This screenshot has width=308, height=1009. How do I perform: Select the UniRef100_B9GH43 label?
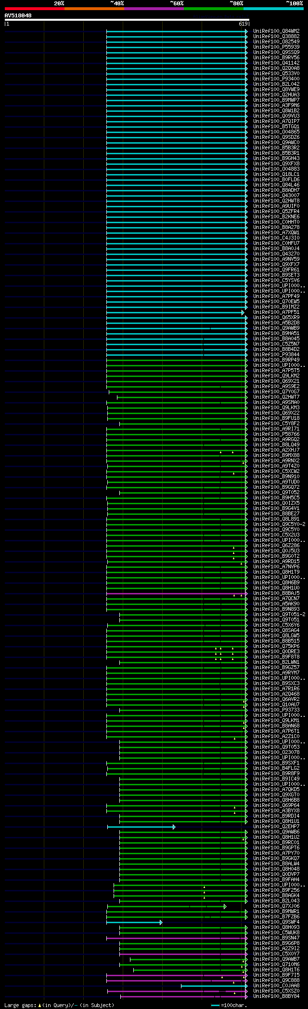[x=276, y=159]
